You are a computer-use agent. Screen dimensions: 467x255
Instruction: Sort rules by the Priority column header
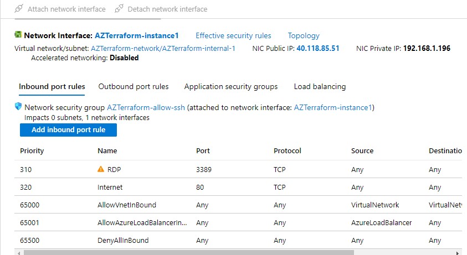pyautogui.click(x=32, y=150)
